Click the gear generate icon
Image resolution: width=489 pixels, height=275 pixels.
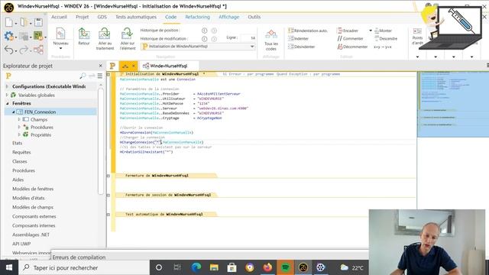pyautogui.click(x=8, y=36)
